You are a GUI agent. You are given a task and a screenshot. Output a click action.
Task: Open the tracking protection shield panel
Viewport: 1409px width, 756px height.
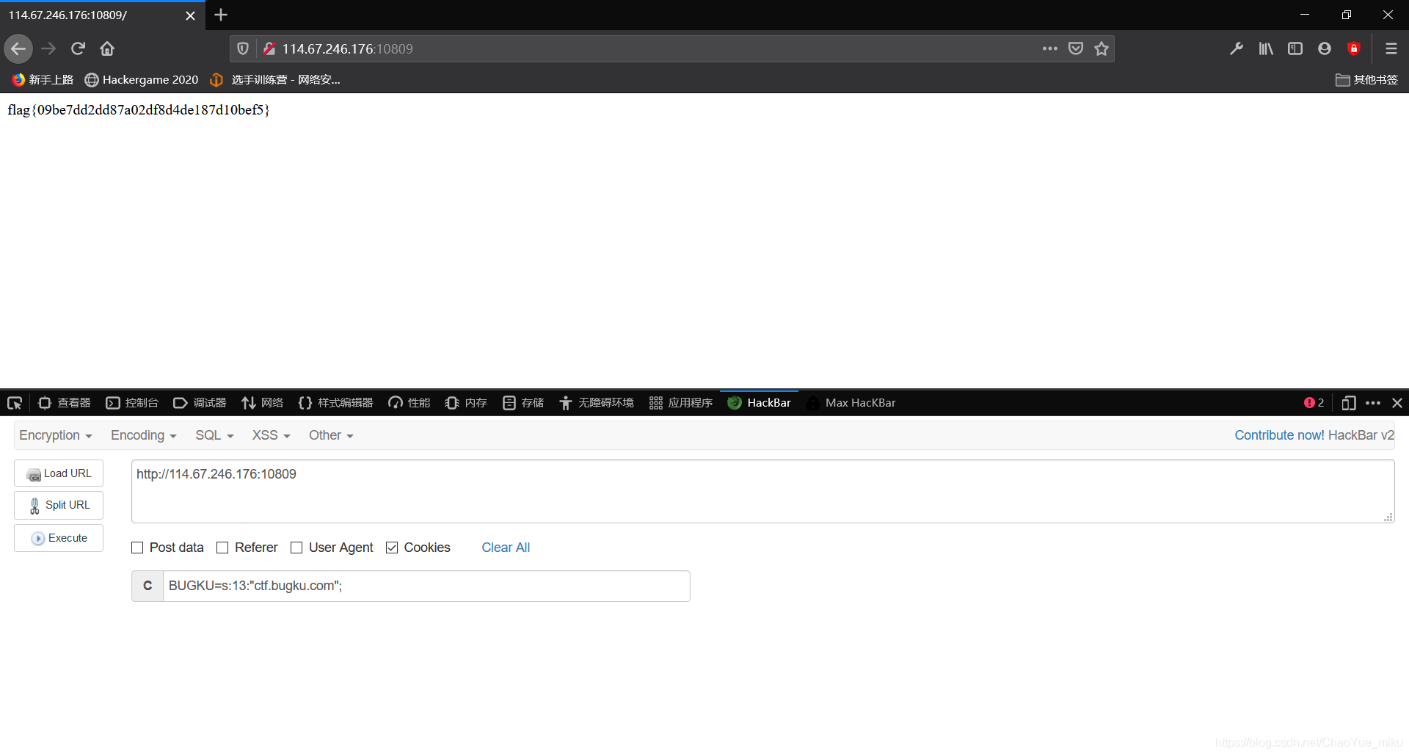[242, 48]
